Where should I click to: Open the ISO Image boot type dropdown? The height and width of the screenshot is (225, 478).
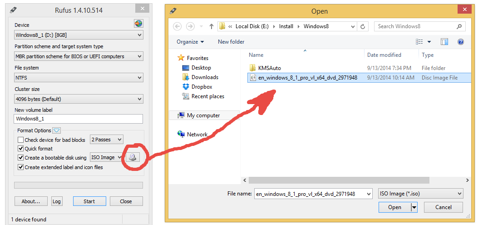106,157
